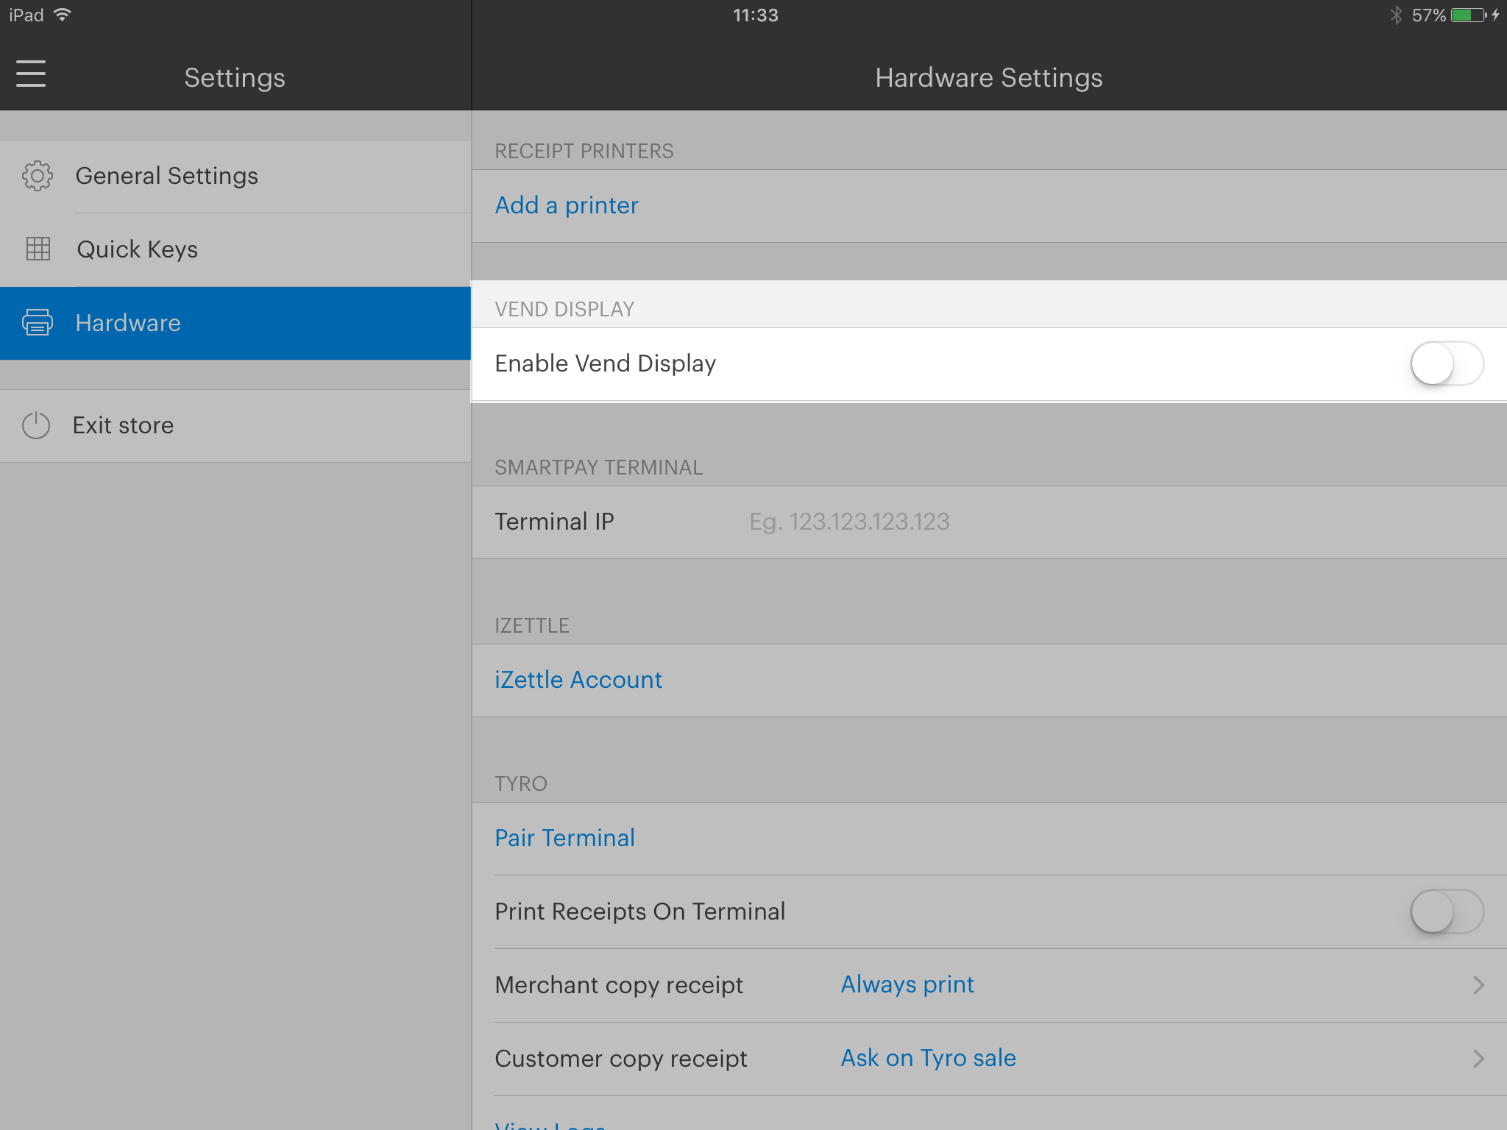
Task: Tap the battery icon in status bar
Action: tap(1469, 15)
